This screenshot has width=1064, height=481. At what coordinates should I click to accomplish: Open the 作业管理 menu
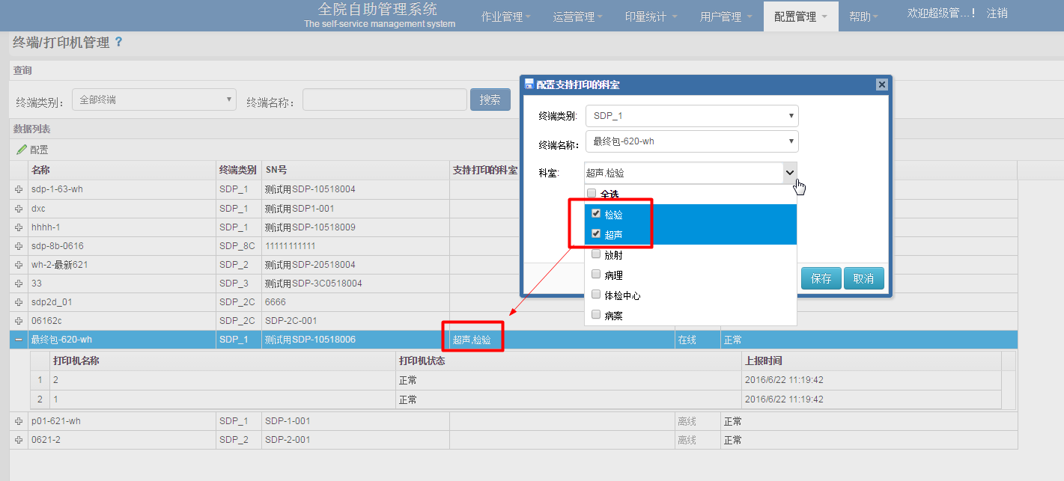pos(505,16)
